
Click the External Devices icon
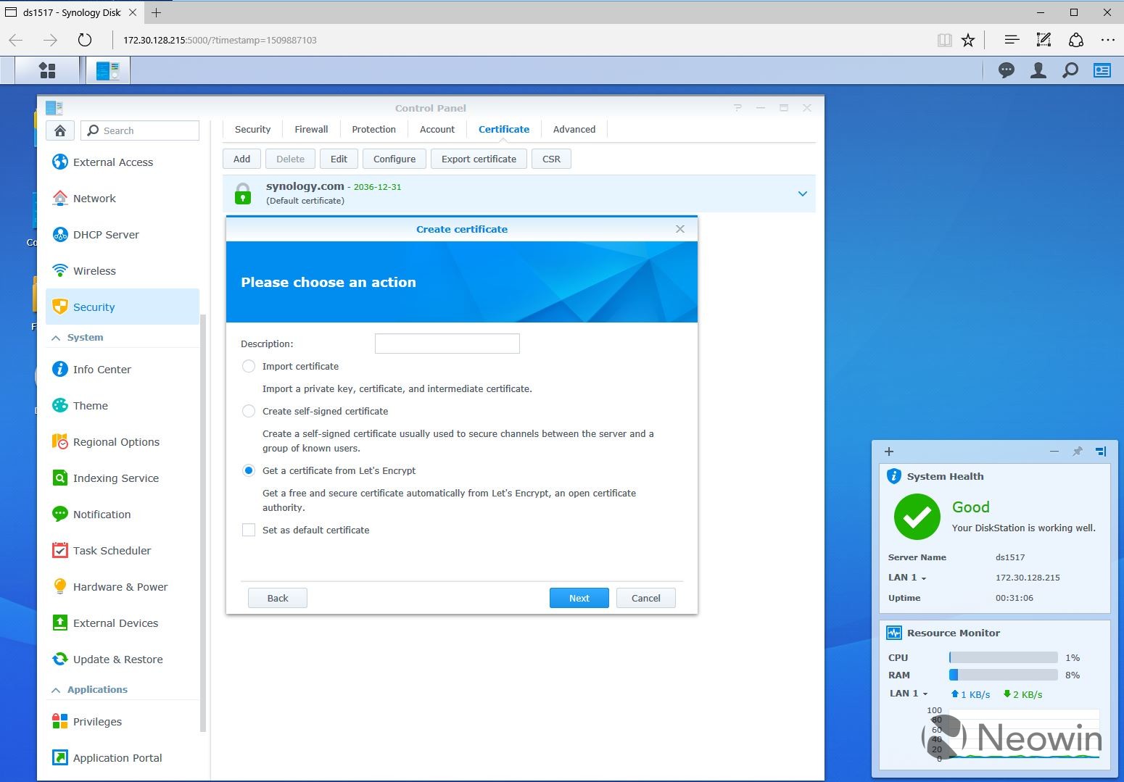(60, 623)
